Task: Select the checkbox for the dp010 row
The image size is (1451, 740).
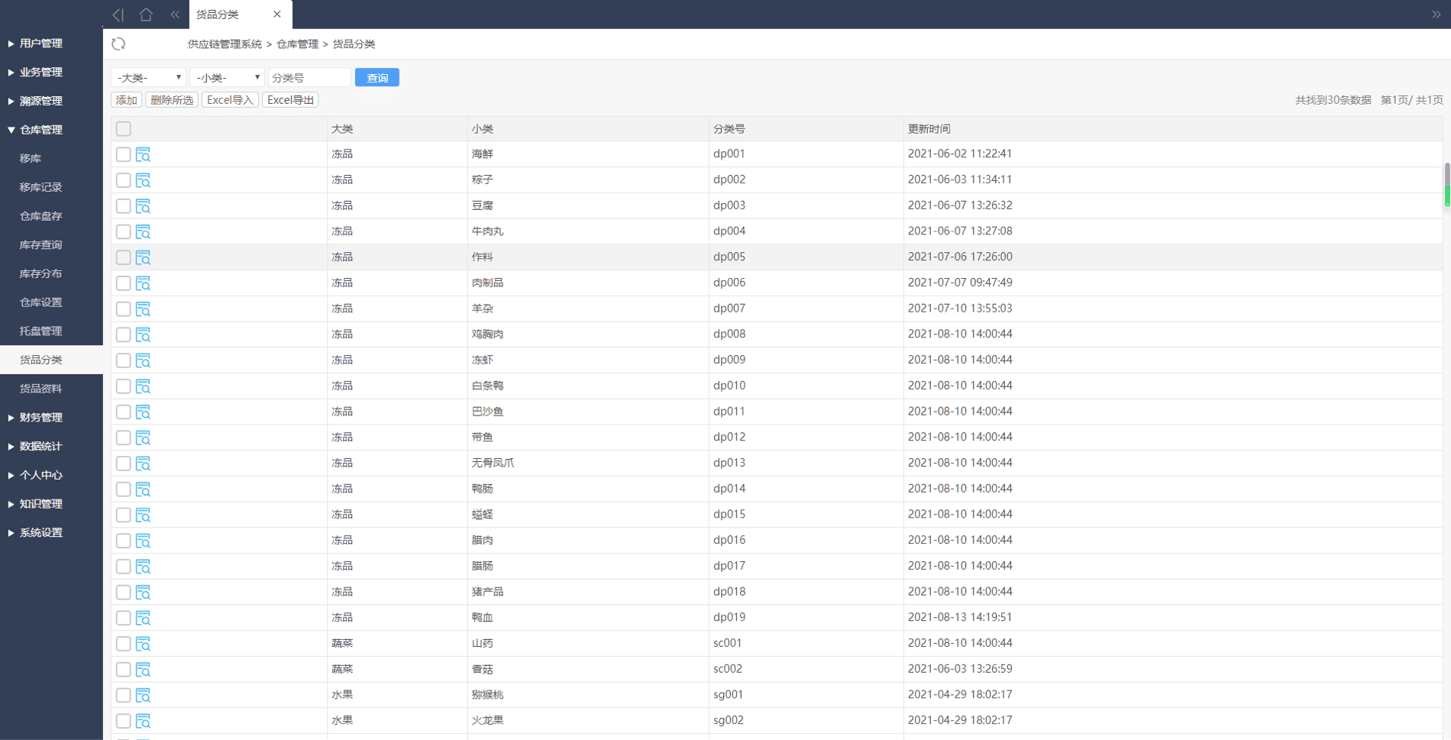Action: point(124,386)
